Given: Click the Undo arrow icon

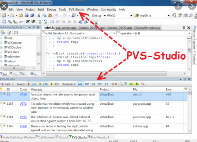Looking at the screenshot, I should [57, 15].
